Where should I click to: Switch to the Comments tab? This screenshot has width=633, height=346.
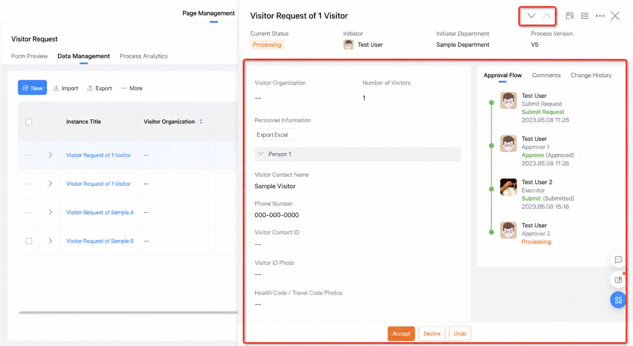point(546,75)
